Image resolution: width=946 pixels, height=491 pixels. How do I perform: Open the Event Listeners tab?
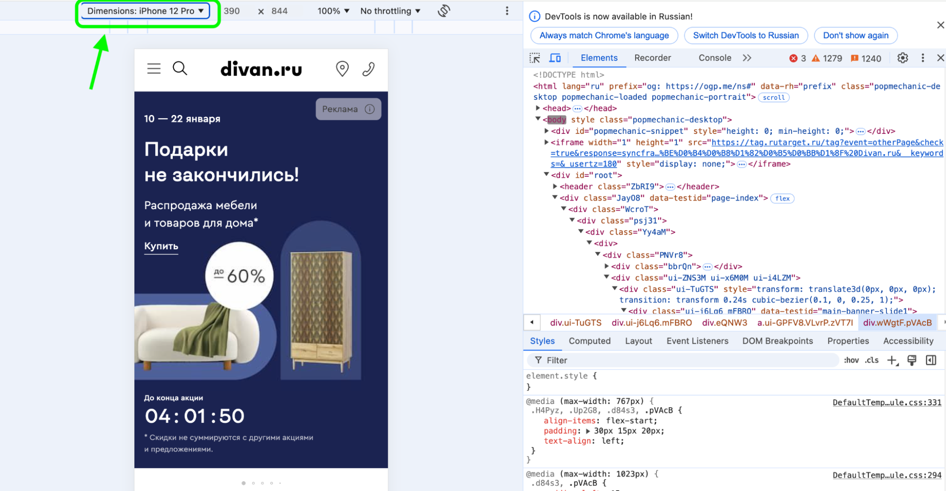(x=697, y=341)
